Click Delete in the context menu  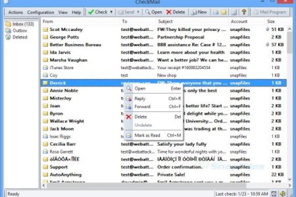140,117
